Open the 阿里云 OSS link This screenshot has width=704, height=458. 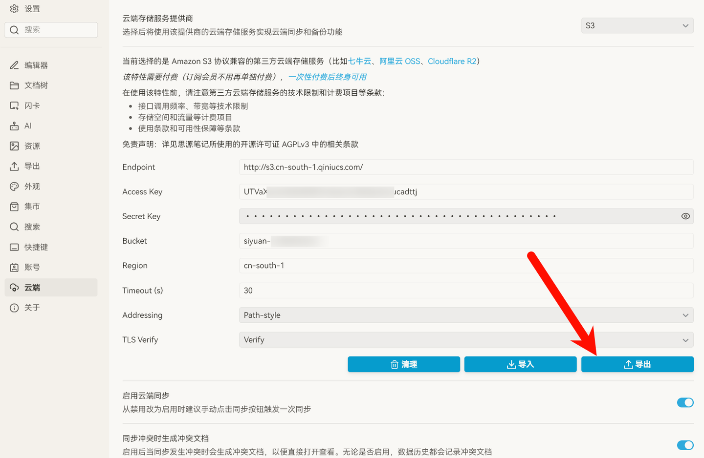pos(399,61)
